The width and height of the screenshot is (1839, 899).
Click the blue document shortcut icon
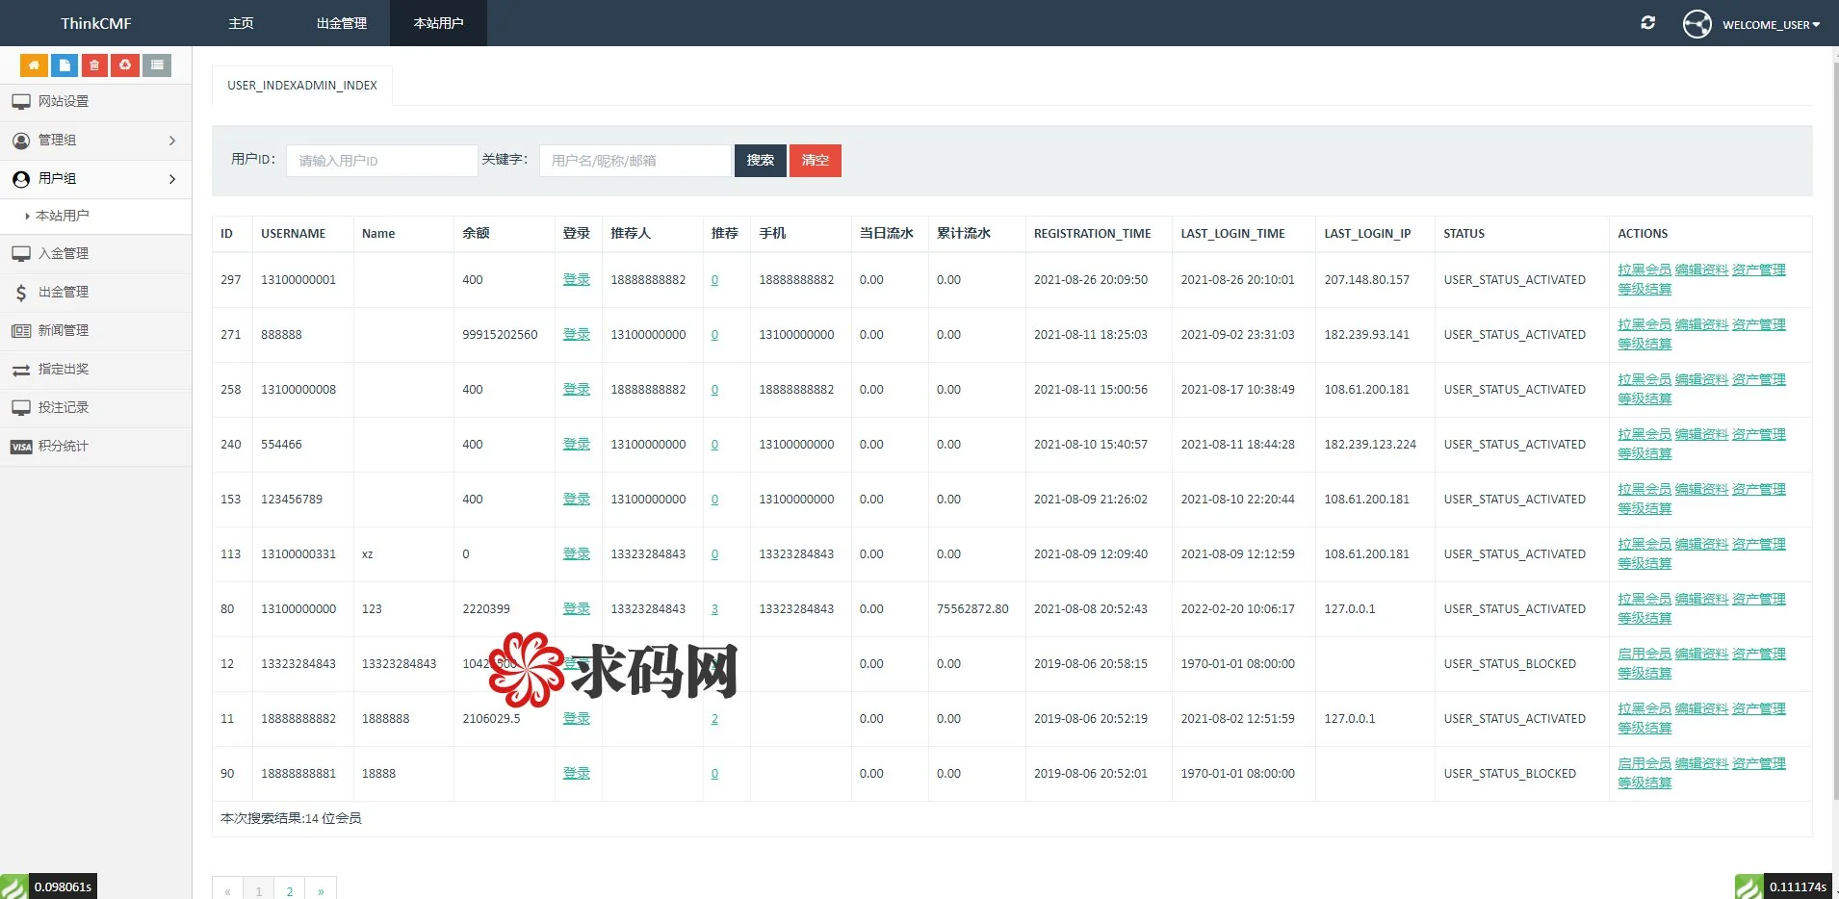[65, 65]
